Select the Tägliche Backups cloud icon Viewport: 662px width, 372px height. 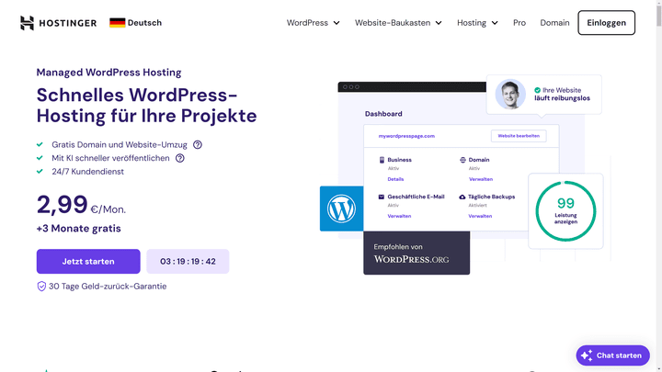point(462,197)
